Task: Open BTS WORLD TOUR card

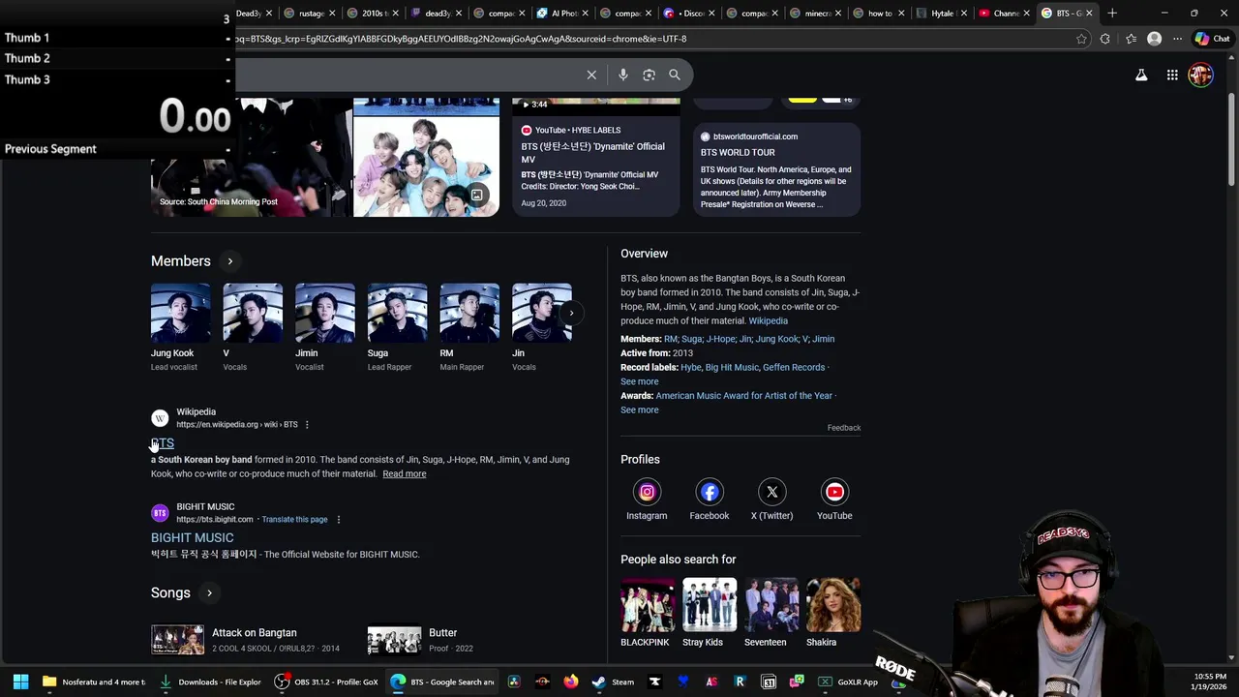Action: click(776, 169)
